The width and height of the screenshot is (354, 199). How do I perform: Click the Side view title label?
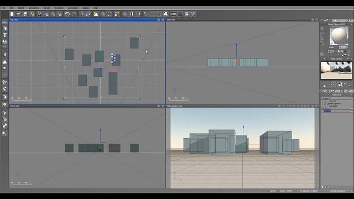[171, 20]
